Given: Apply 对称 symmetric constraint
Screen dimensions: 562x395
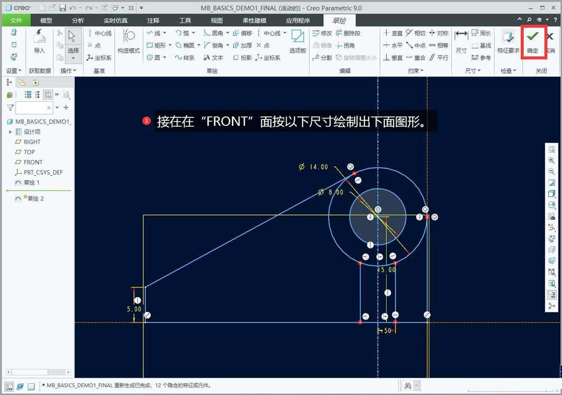Looking at the screenshot, I should tap(439, 33).
